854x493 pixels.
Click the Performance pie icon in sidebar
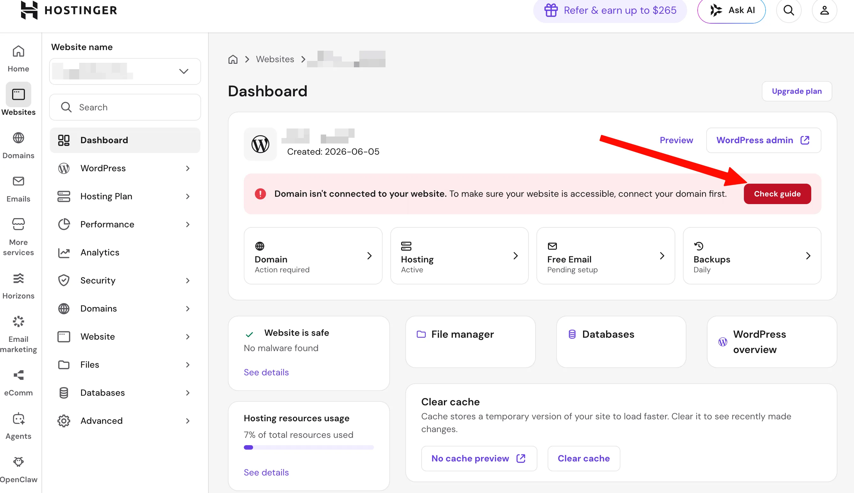64,224
